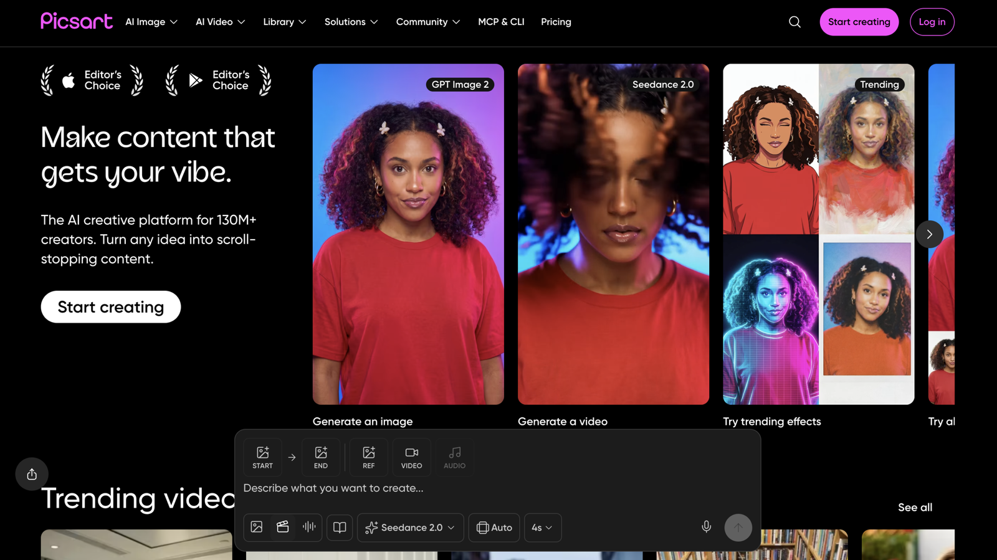
Task: Switch to audio waveform mode
Action: pos(309,527)
